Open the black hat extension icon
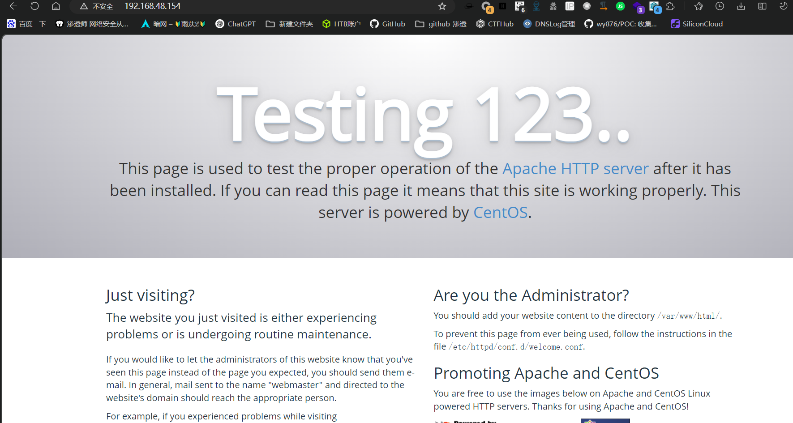793x423 pixels. [469, 6]
